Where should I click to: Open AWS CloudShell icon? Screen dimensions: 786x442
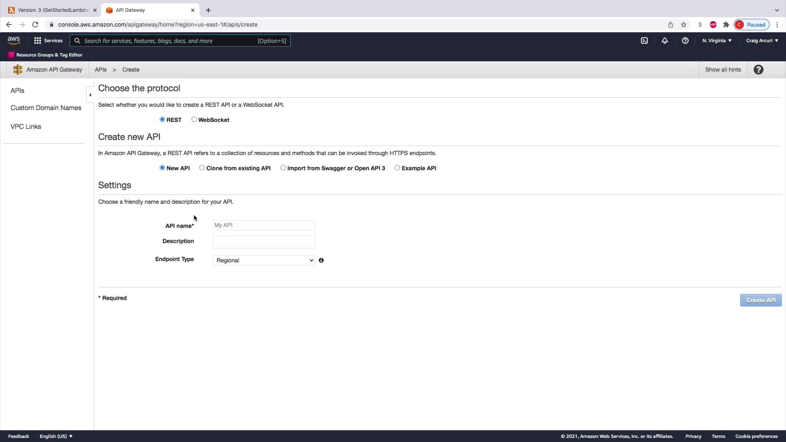[644, 40]
